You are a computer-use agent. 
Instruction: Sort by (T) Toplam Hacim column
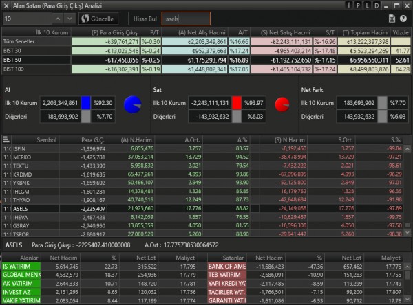coord(363,32)
